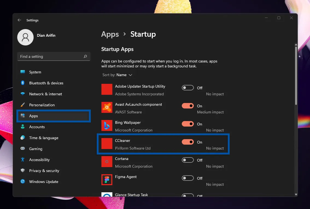Click the back arrow button
The image size is (310, 209).
coord(19,20)
